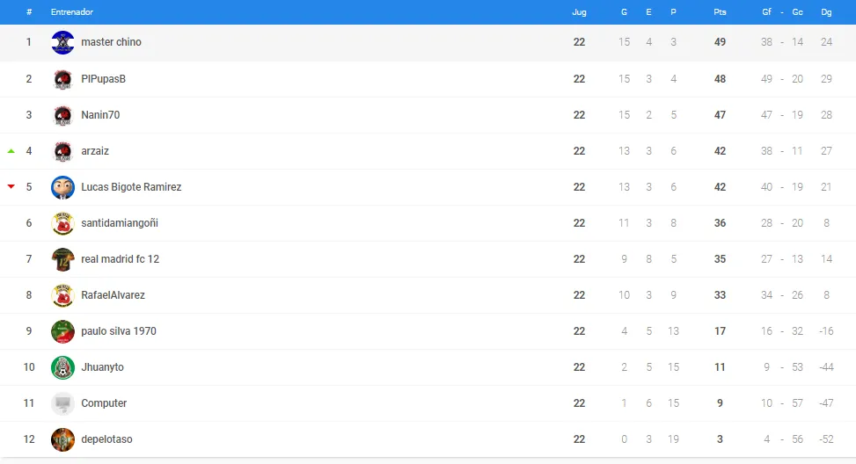Screen dimensions: 856x464
Task: Open Nanin70's manager profile name
Action: [x=100, y=115]
